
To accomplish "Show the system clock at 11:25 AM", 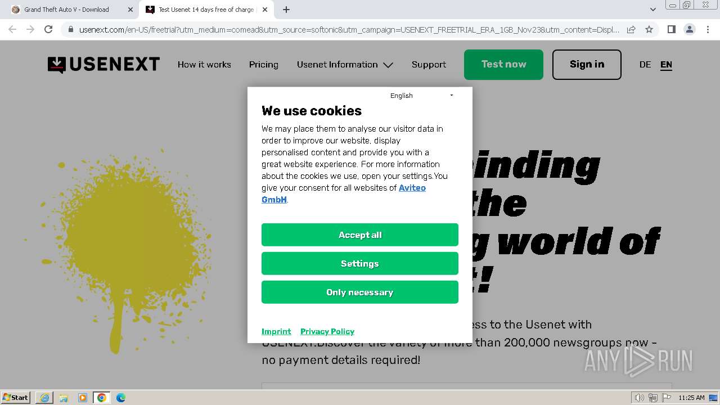I will [x=691, y=398].
